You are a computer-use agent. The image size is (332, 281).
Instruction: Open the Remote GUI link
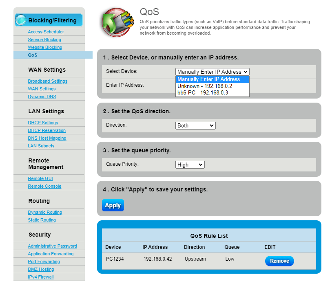(x=40, y=178)
